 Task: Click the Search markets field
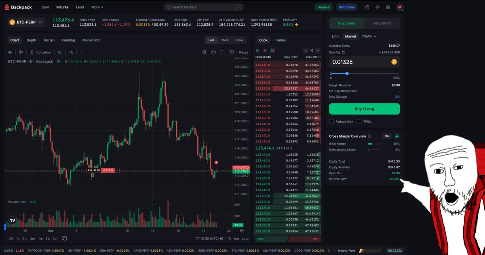[203, 7]
